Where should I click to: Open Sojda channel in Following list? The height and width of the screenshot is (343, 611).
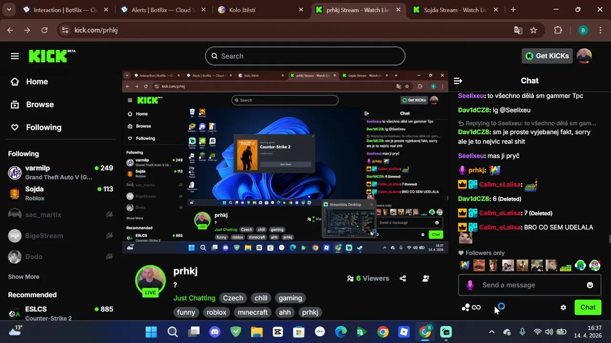tap(61, 193)
